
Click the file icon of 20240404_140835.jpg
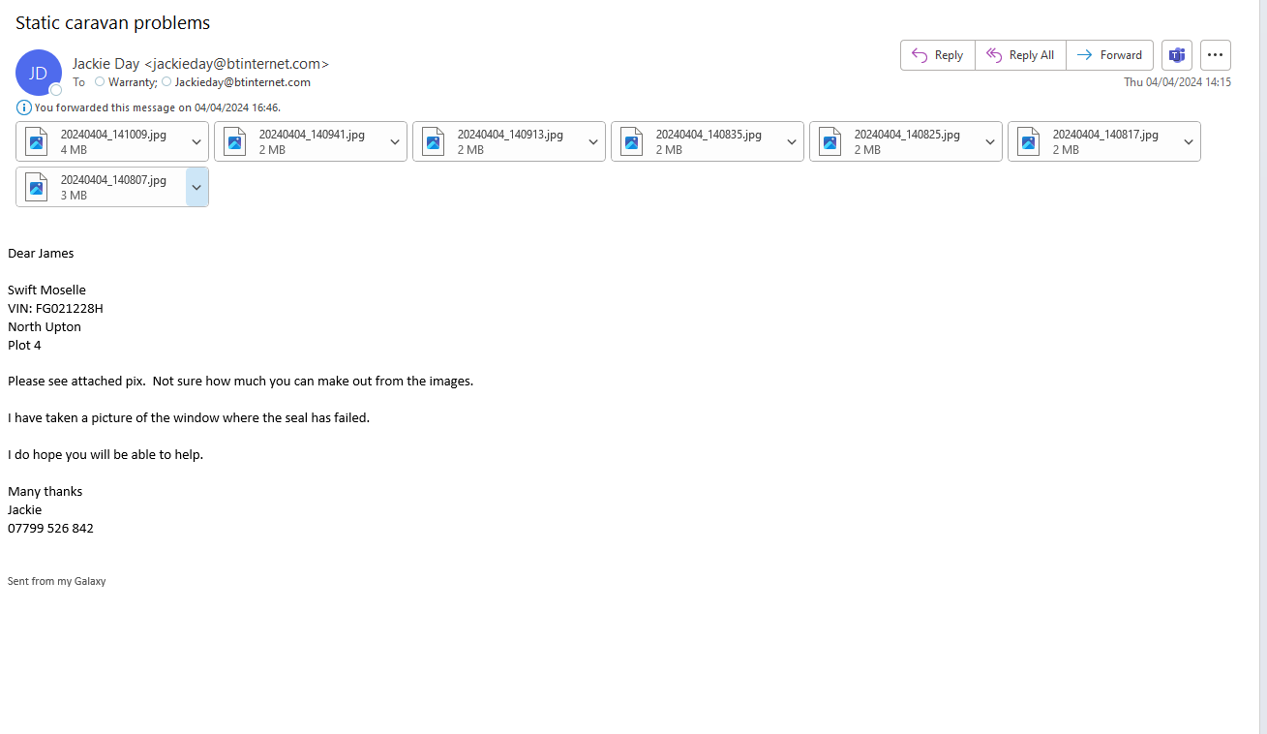[x=632, y=141]
